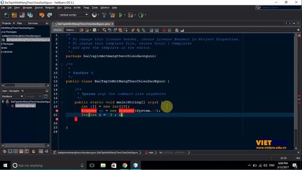Click the Redo arrow icon
302x170 pixels.
[x=50, y=15]
